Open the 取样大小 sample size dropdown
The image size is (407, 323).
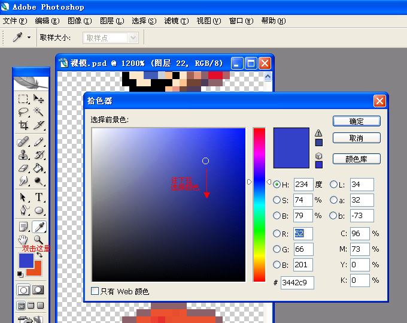(x=133, y=38)
